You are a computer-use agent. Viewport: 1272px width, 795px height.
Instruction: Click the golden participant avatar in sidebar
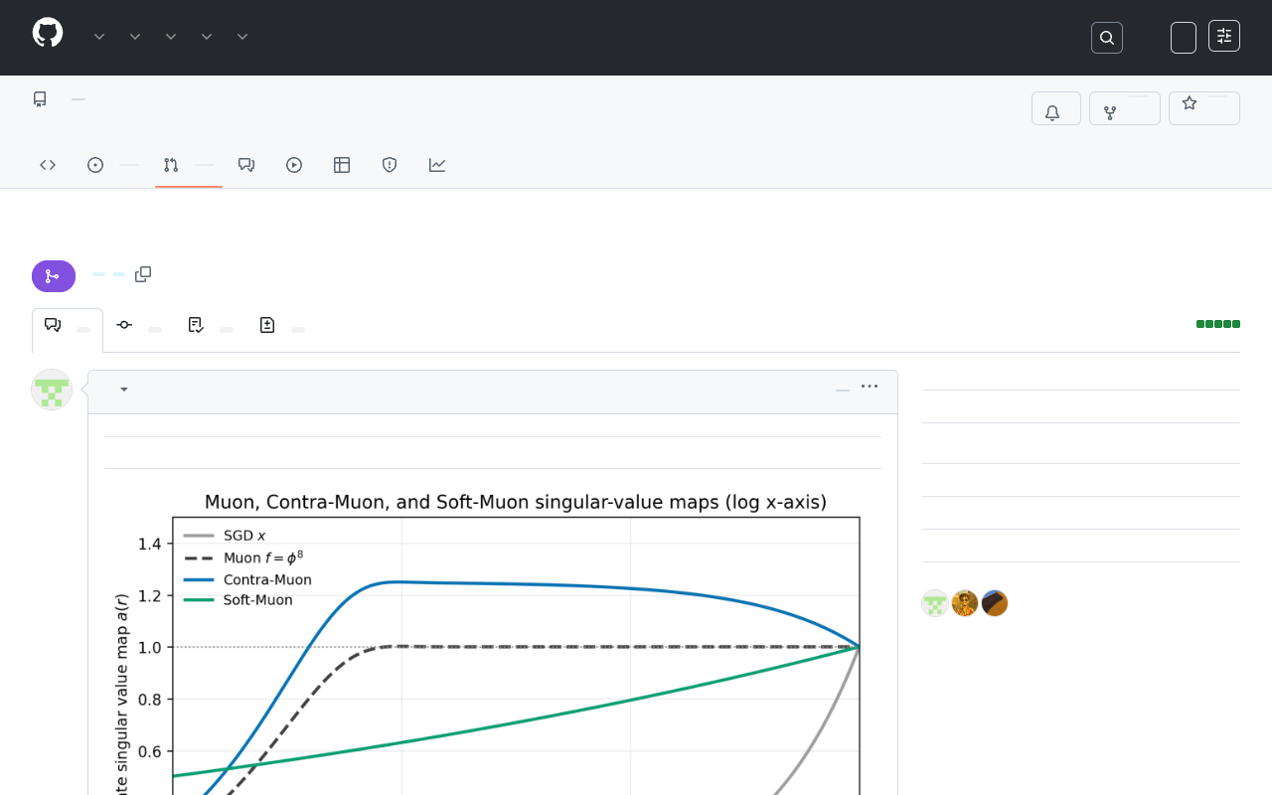[x=965, y=603]
